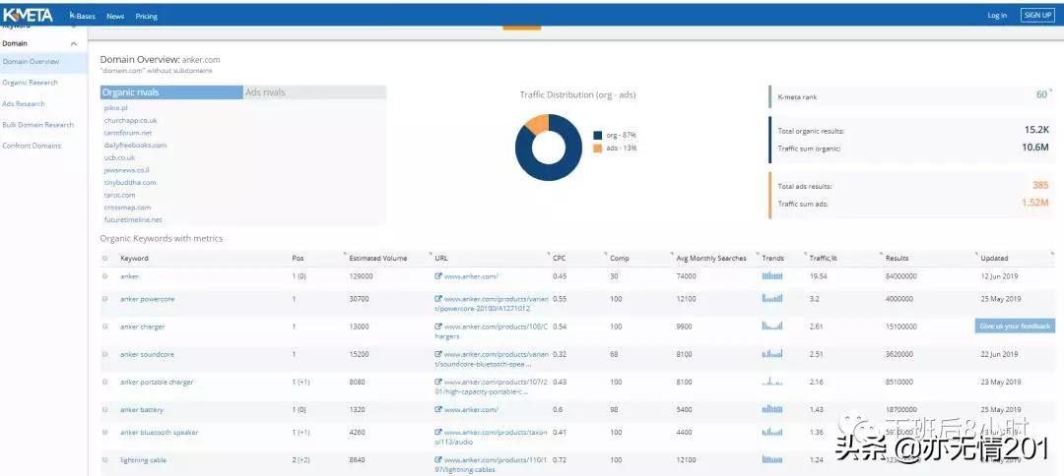Open rival domain futuretimeline.net
Screen dimensions: 1064x476
coord(133,219)
